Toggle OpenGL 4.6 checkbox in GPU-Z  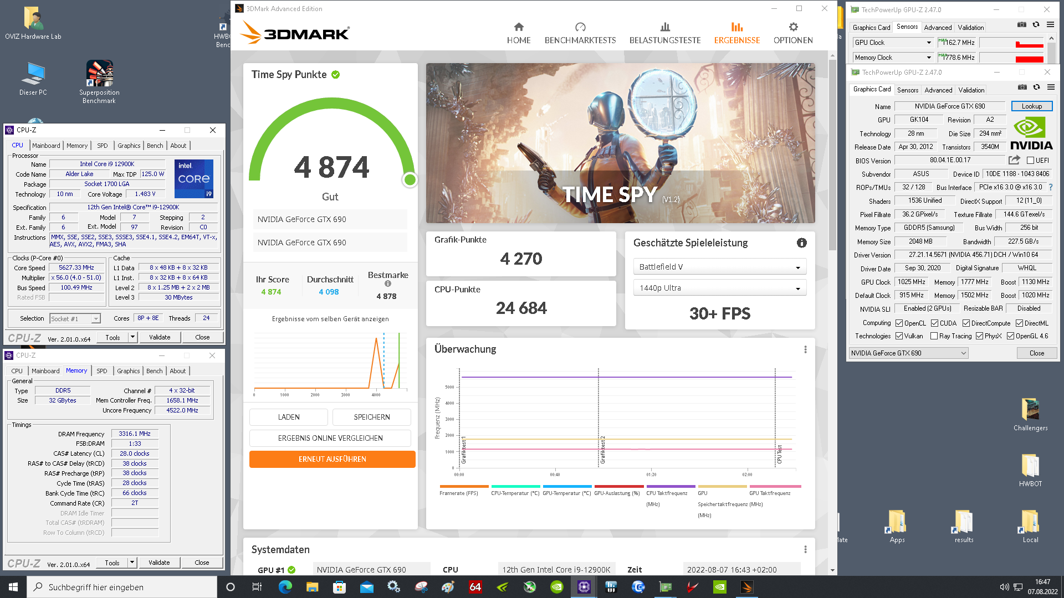point(1010,336)
